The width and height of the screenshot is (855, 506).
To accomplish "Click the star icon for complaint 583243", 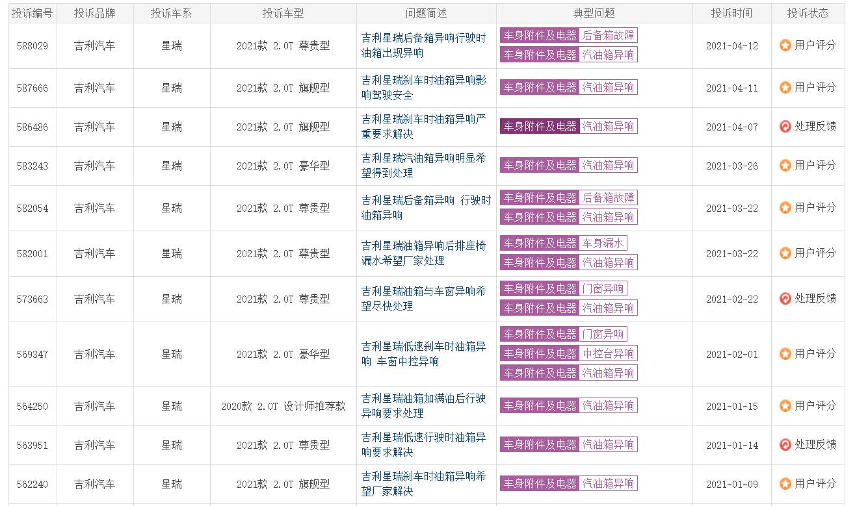I will pyautogui.click(x=785, y=166).
